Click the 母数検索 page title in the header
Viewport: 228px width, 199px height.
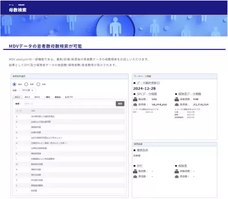click(x=17, y=10)
